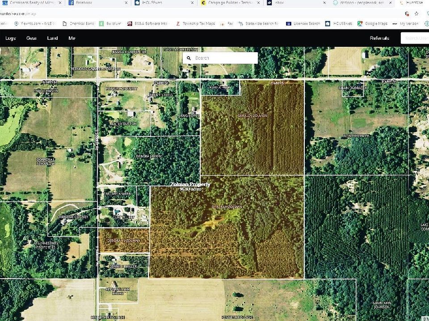Click the Zolman Property 96.93 acres label

click(190, 186)
